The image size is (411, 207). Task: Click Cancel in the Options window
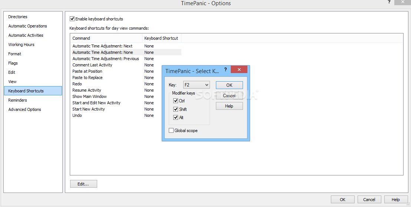(x=369, y=200)
